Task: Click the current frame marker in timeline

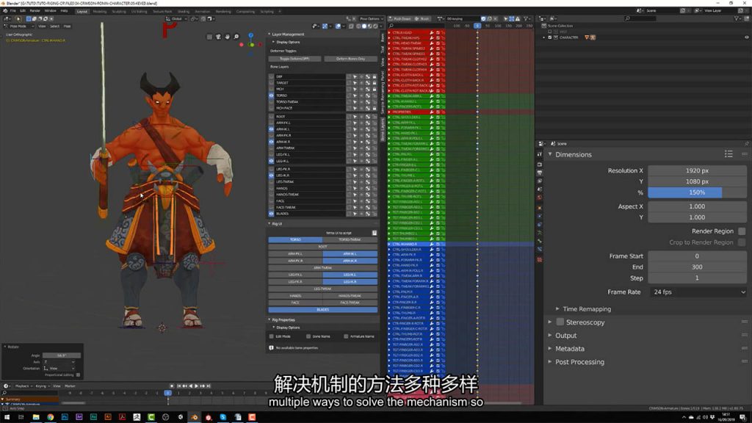Action: click(x=168, y=393)
